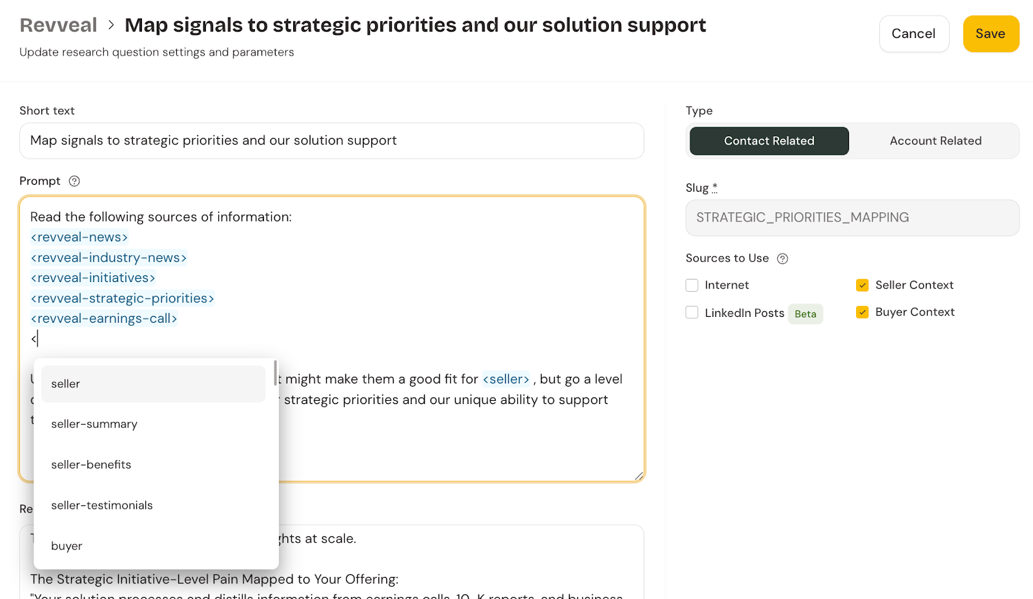The height and width of the screenshot is (599, 1033).
Task: Uncheck the Seller Context checkbox
Action: [862, 285]
